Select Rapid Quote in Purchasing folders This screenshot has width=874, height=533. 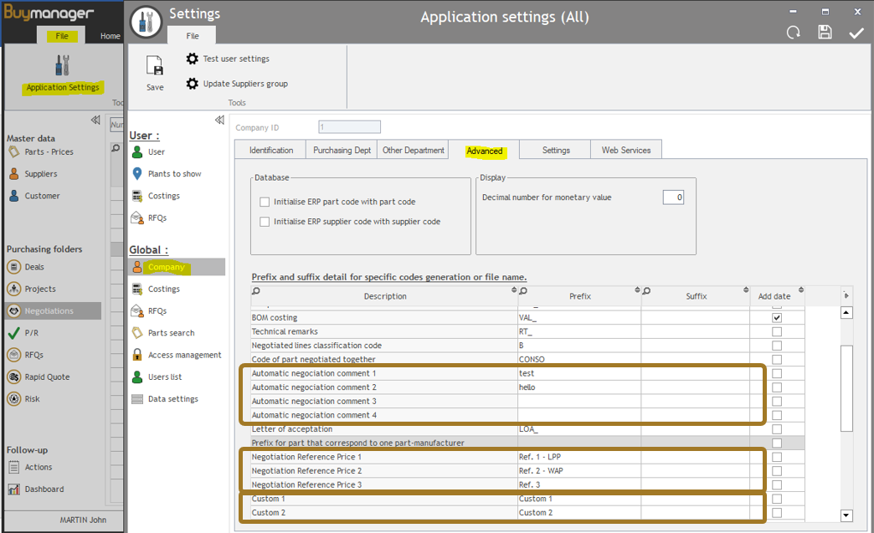coord(47,377)
